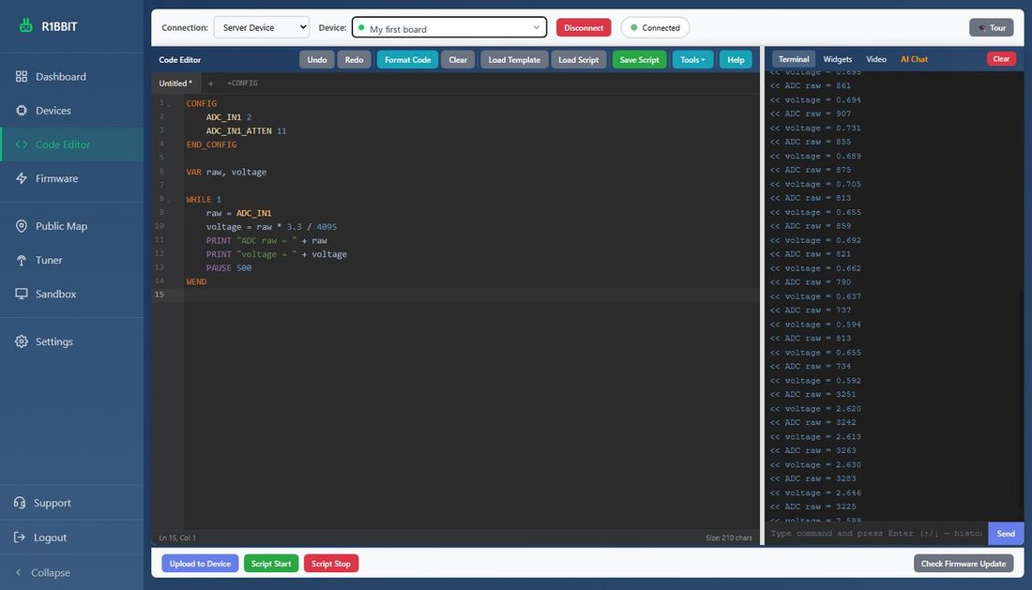Image resolution: width=1032 pixels, height=590 pixels.
Task: Click the Dashboard grid icon
Action: [x=21, y=76]
